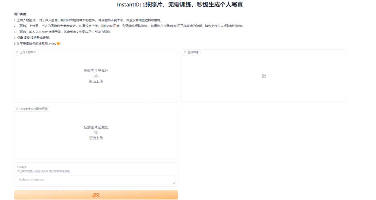The image size is (376, 200).
Task: Click 点击上传 in the 上传人物图片 box
Action: click(x=96, y=81)
